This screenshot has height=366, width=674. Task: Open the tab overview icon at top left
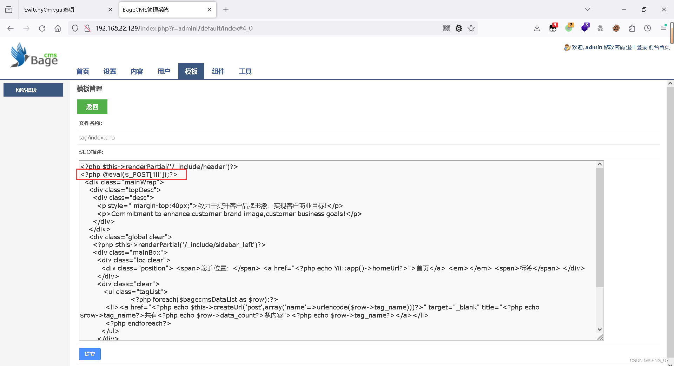9,10
